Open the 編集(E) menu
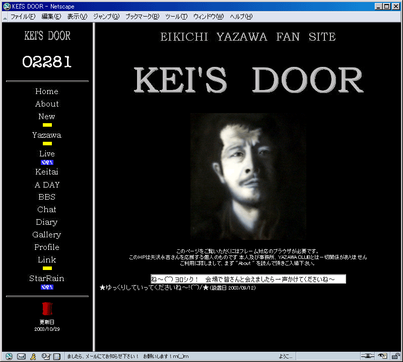Viewport: 403px width, 362px height. point(51,17)
